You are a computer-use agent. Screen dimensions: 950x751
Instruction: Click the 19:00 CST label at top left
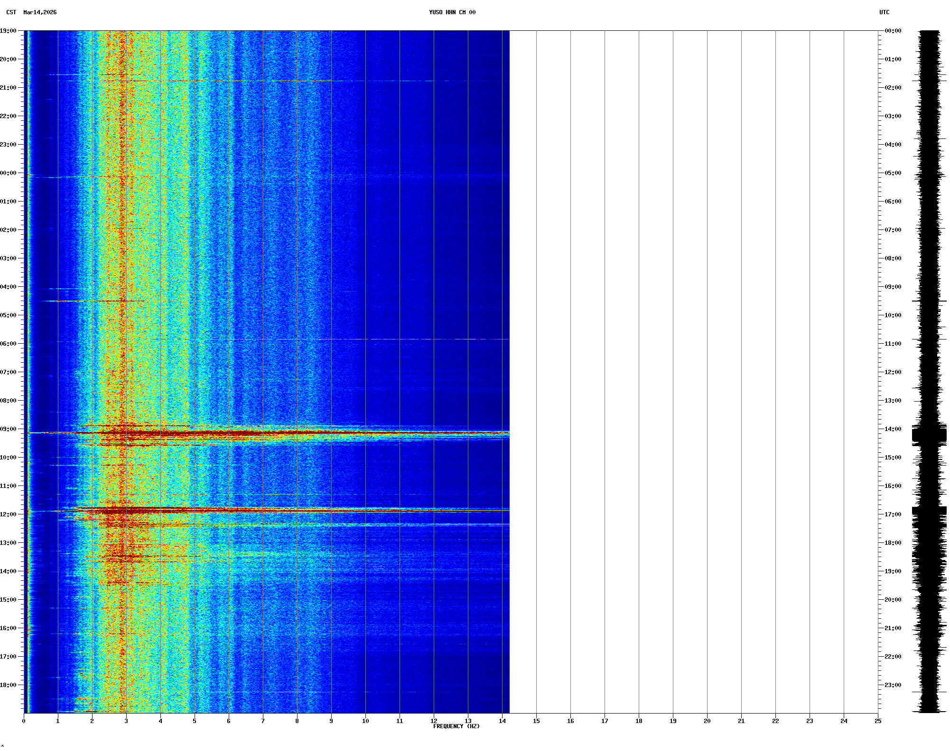(8, 31)
